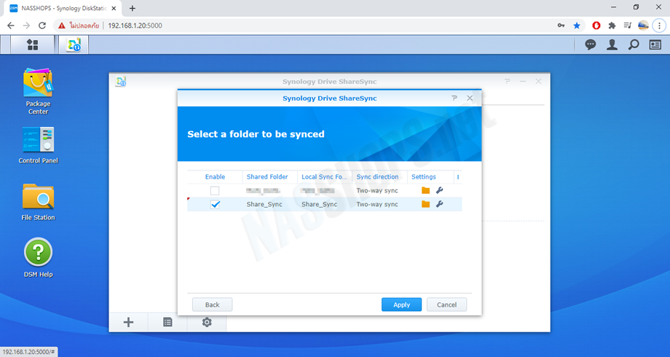The width and height of the screenshot is (670, 357).
Task: Open the gear settings icon in ShareSync window
Action: point(207,322)
